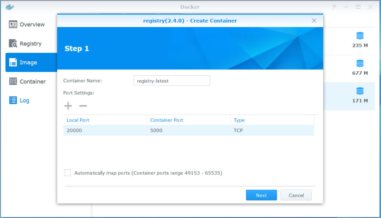The width and height of the screenshot is (381, 218).
Task: Click the 235 M image size icon
Action: coord(360,36)
